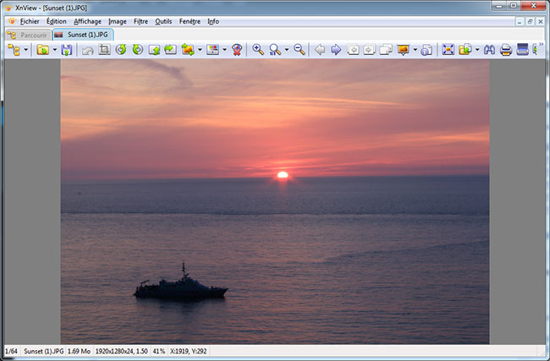Rotate the image counter-clockwise
Image resolution: width=550 pixels, height=361 pixels.
click(x=121, y=51)
